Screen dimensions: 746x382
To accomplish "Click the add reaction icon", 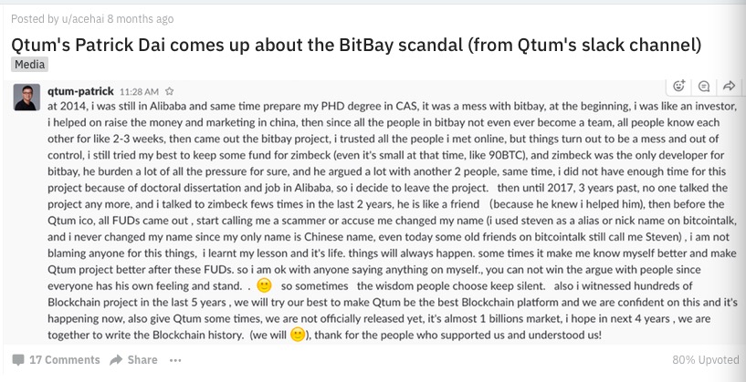I will 678,87.
